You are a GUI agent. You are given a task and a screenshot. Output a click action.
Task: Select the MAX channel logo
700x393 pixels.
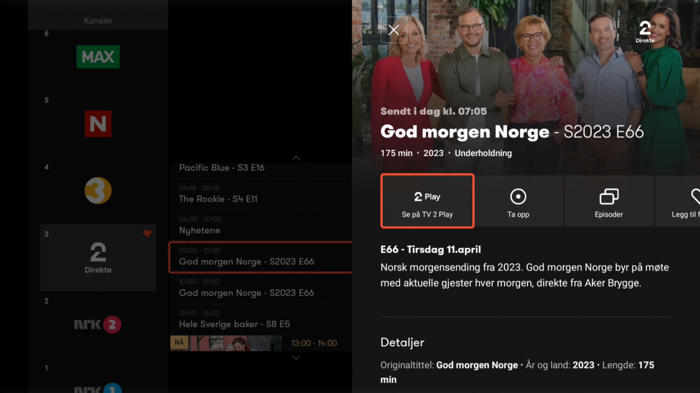point(98,57)
